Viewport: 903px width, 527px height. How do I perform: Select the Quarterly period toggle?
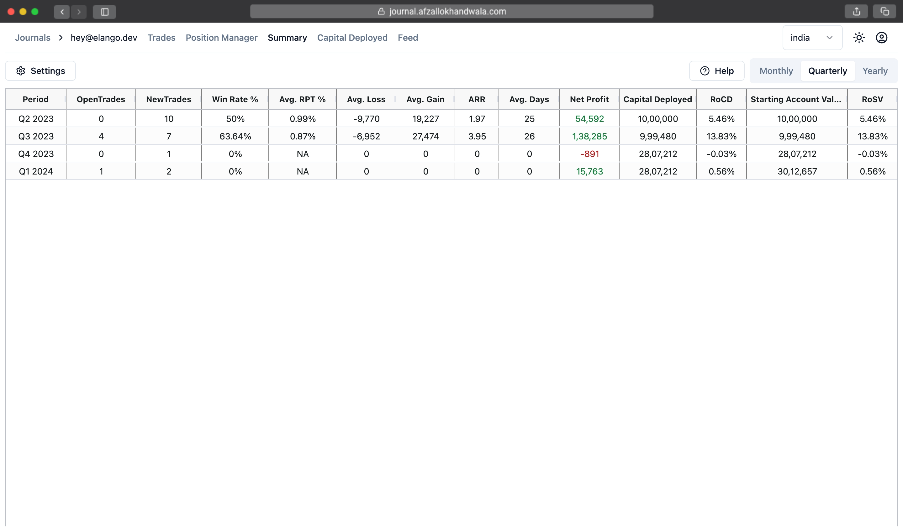coord(827,71)
